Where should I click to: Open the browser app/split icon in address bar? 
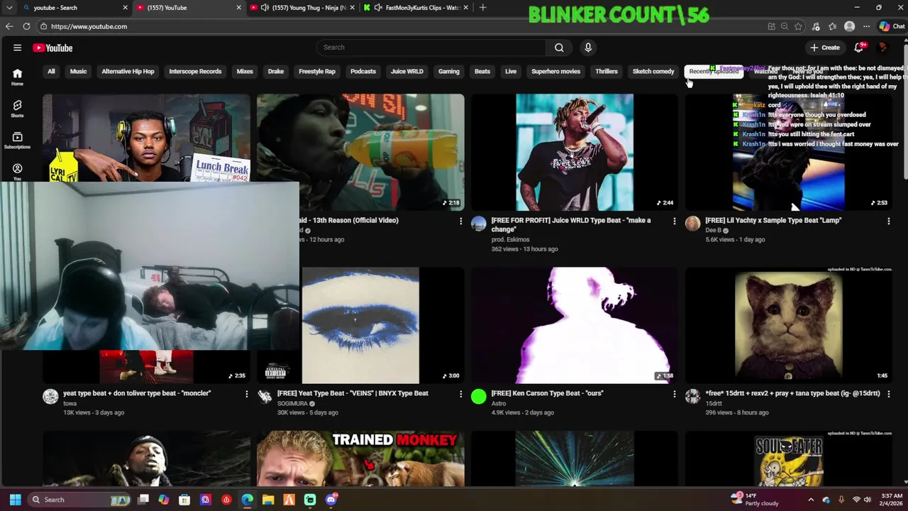[771, 26]
